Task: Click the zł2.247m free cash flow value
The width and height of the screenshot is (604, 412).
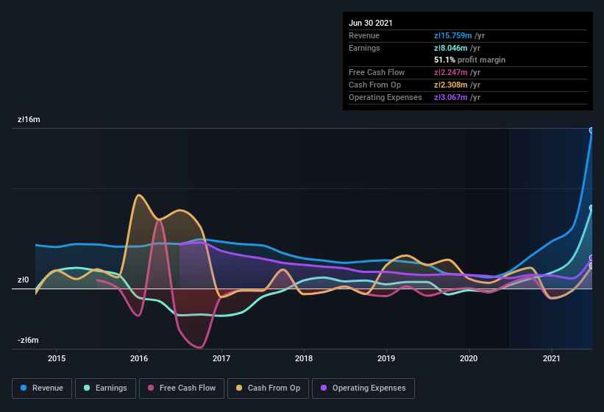Action: pos(451,72)
